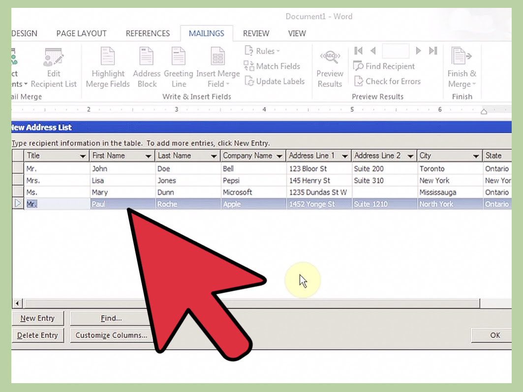Select the Mailings tab
The image size is (523, 392).
pyautogui.click(x=207, y=33)
